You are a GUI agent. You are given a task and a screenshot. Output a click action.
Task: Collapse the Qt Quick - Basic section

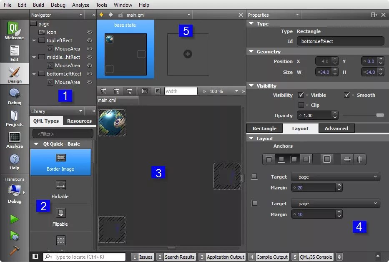(x=36, y=144)
